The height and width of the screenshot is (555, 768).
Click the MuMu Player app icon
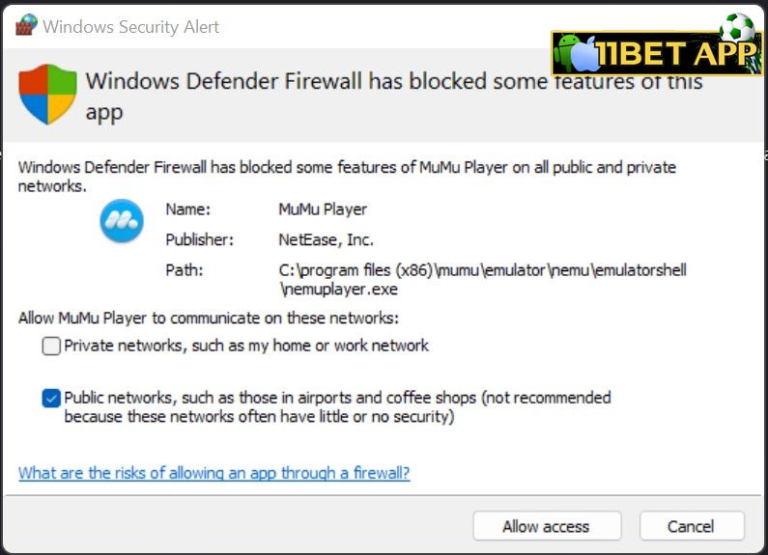point(122,221)
